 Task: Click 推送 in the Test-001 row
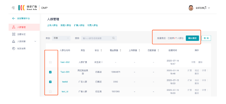(x=197, y=70)
